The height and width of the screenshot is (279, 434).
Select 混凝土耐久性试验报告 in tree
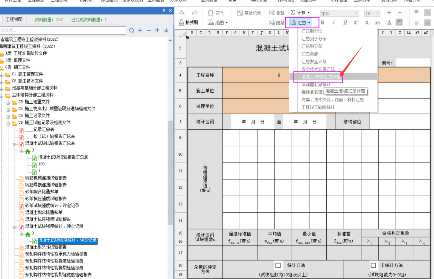(46, 247)
